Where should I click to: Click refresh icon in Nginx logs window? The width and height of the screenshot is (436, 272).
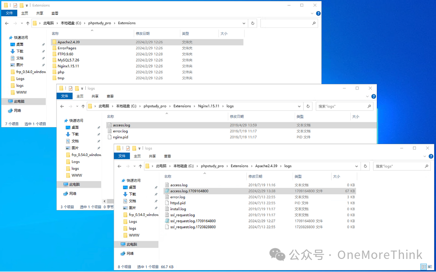[308, 106]
